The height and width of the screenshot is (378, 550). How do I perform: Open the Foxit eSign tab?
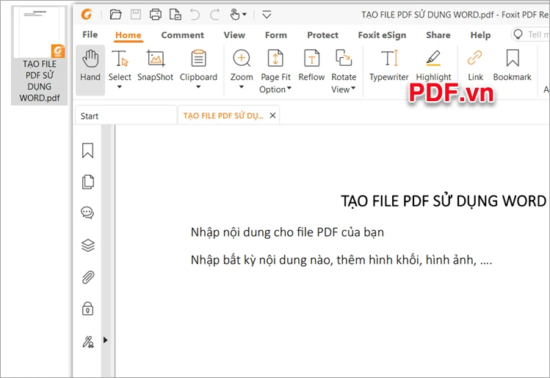382,35
